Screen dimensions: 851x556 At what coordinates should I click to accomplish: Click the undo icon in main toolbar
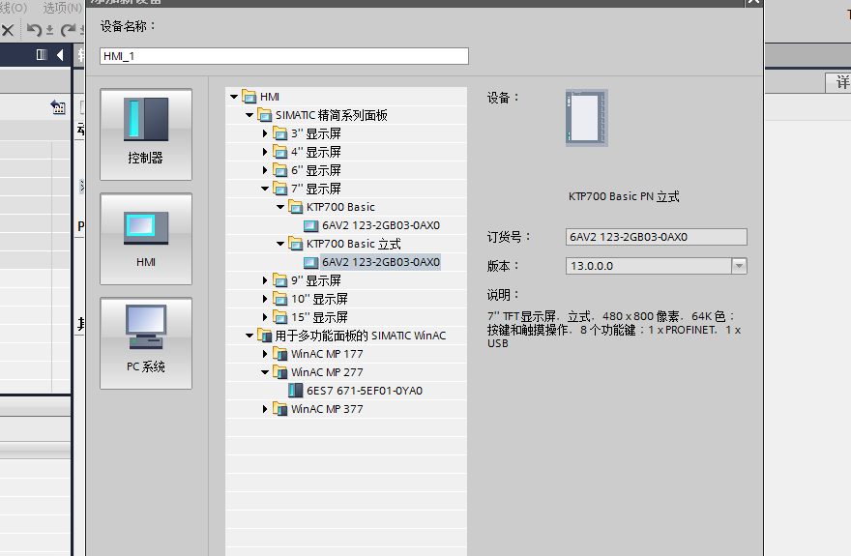[34, 30]
